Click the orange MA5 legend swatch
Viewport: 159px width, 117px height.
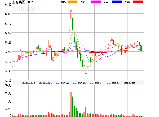[x=73, y=2]
